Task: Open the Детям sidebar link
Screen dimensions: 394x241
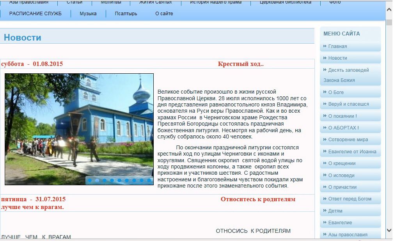Action: click(335, 211)
